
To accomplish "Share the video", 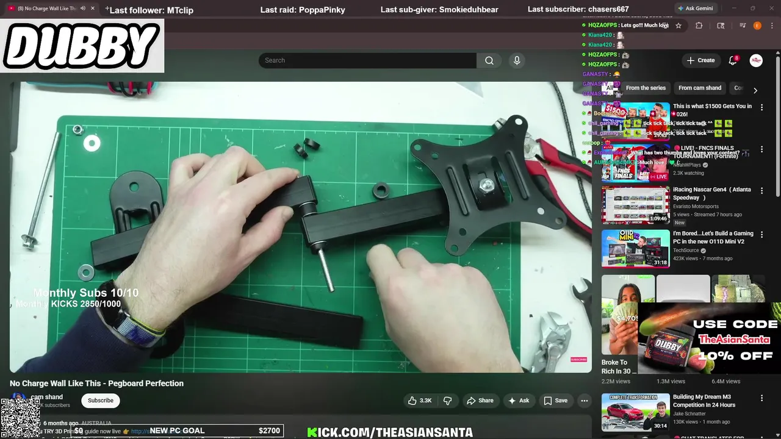I will (x=480, y=401).
